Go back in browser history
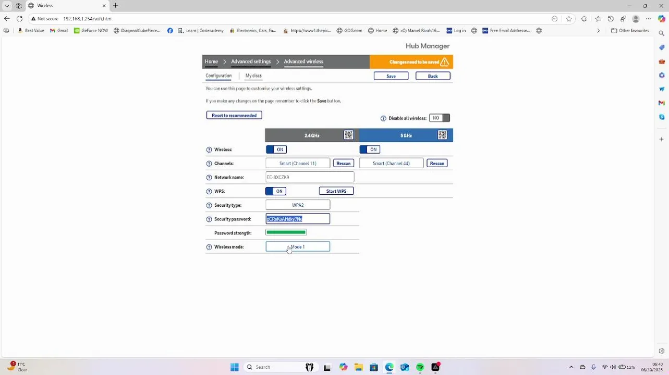 [6, 19]
